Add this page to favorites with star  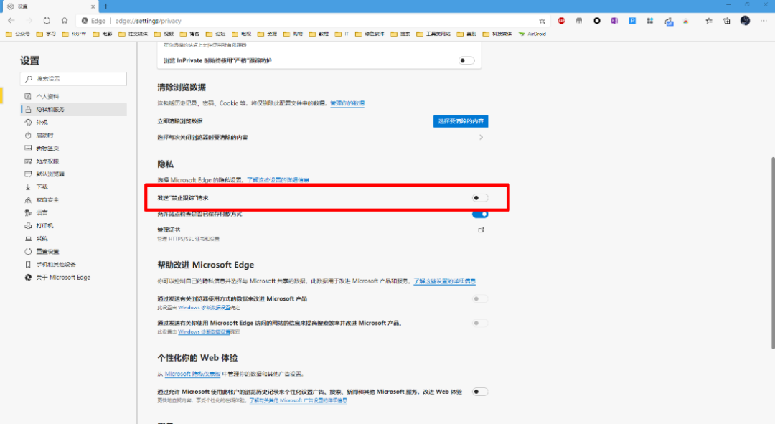[542, 21]
